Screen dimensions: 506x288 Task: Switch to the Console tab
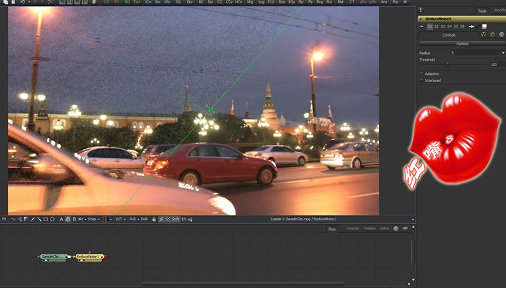coord(352,229)
